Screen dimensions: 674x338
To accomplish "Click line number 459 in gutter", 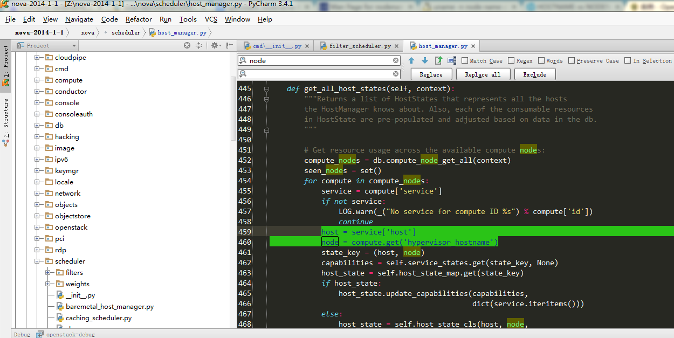I will (x=244, y=232).
